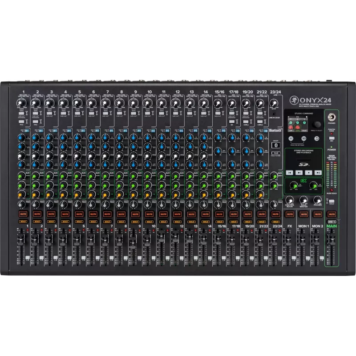Click the FX to MON 2 green knob
Screen dimensions: 356x356
point(314,185)
